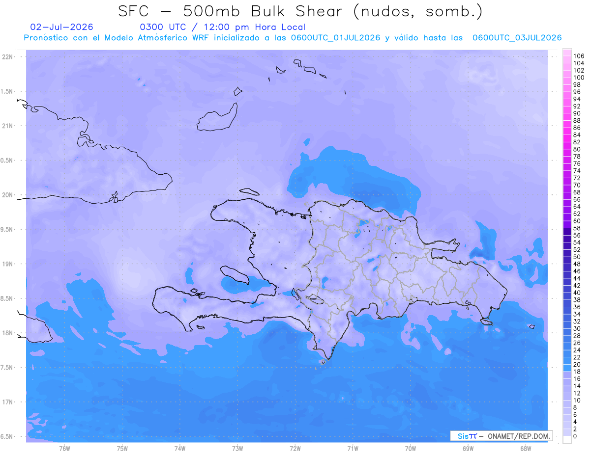Click the longitude label '69W'
The image size is (590, 455).
tap(468, 448)
